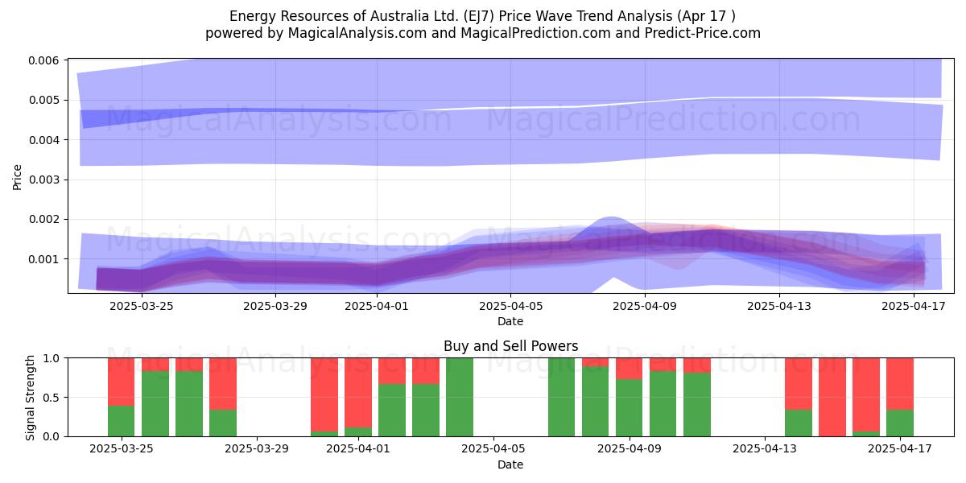Click the 2025-04-05 date tick under the price chart
This screenshot has height=483, width=966.
(x=510, y=306)
